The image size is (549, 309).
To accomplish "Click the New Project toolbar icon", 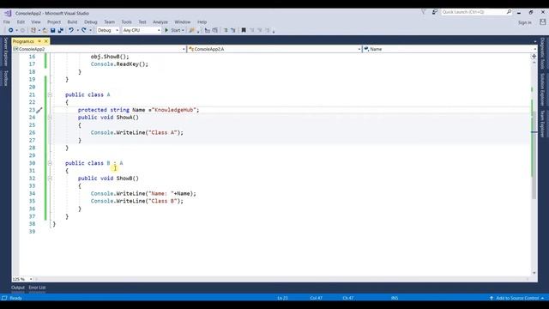I will 33,31.
